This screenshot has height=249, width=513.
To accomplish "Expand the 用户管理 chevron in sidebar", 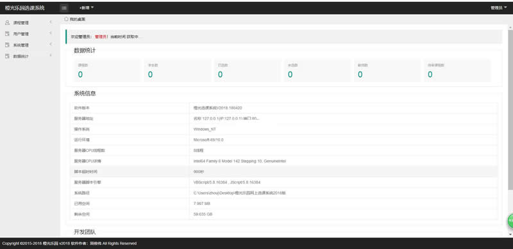I will point(51,33).
